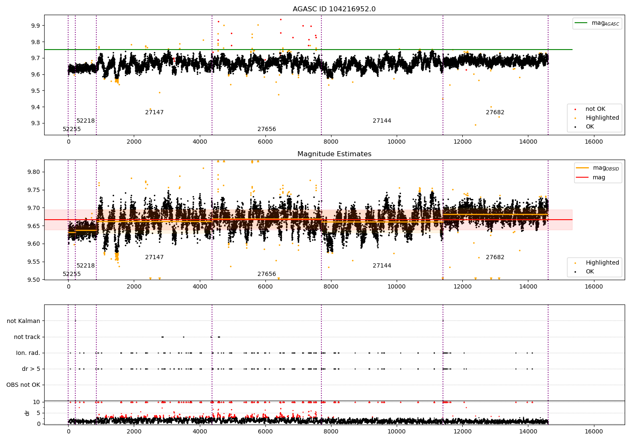Select the mag AGASC legend entry
This screenshot has height=441, width=631.
[x=597, y=23]
